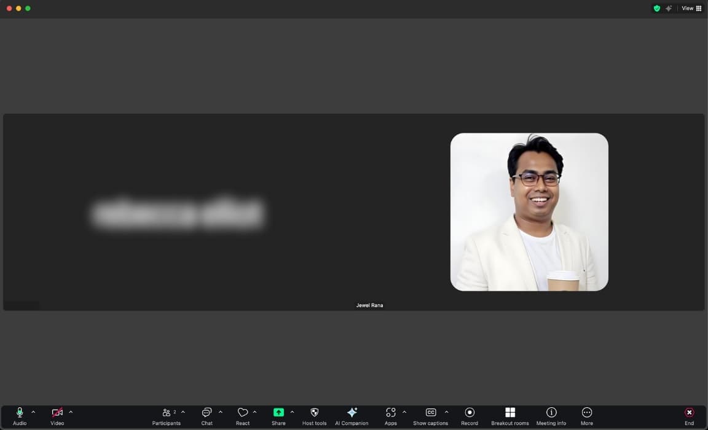Viewport: 708px width, 430px height.
Task: Open the View layout menu
Action: click(x=691, y=9)
